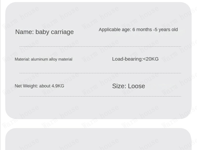The height and width of the screenshot is (150, 197).
Task: Click the "Net Weight:" label
Action: pos(26,86)
